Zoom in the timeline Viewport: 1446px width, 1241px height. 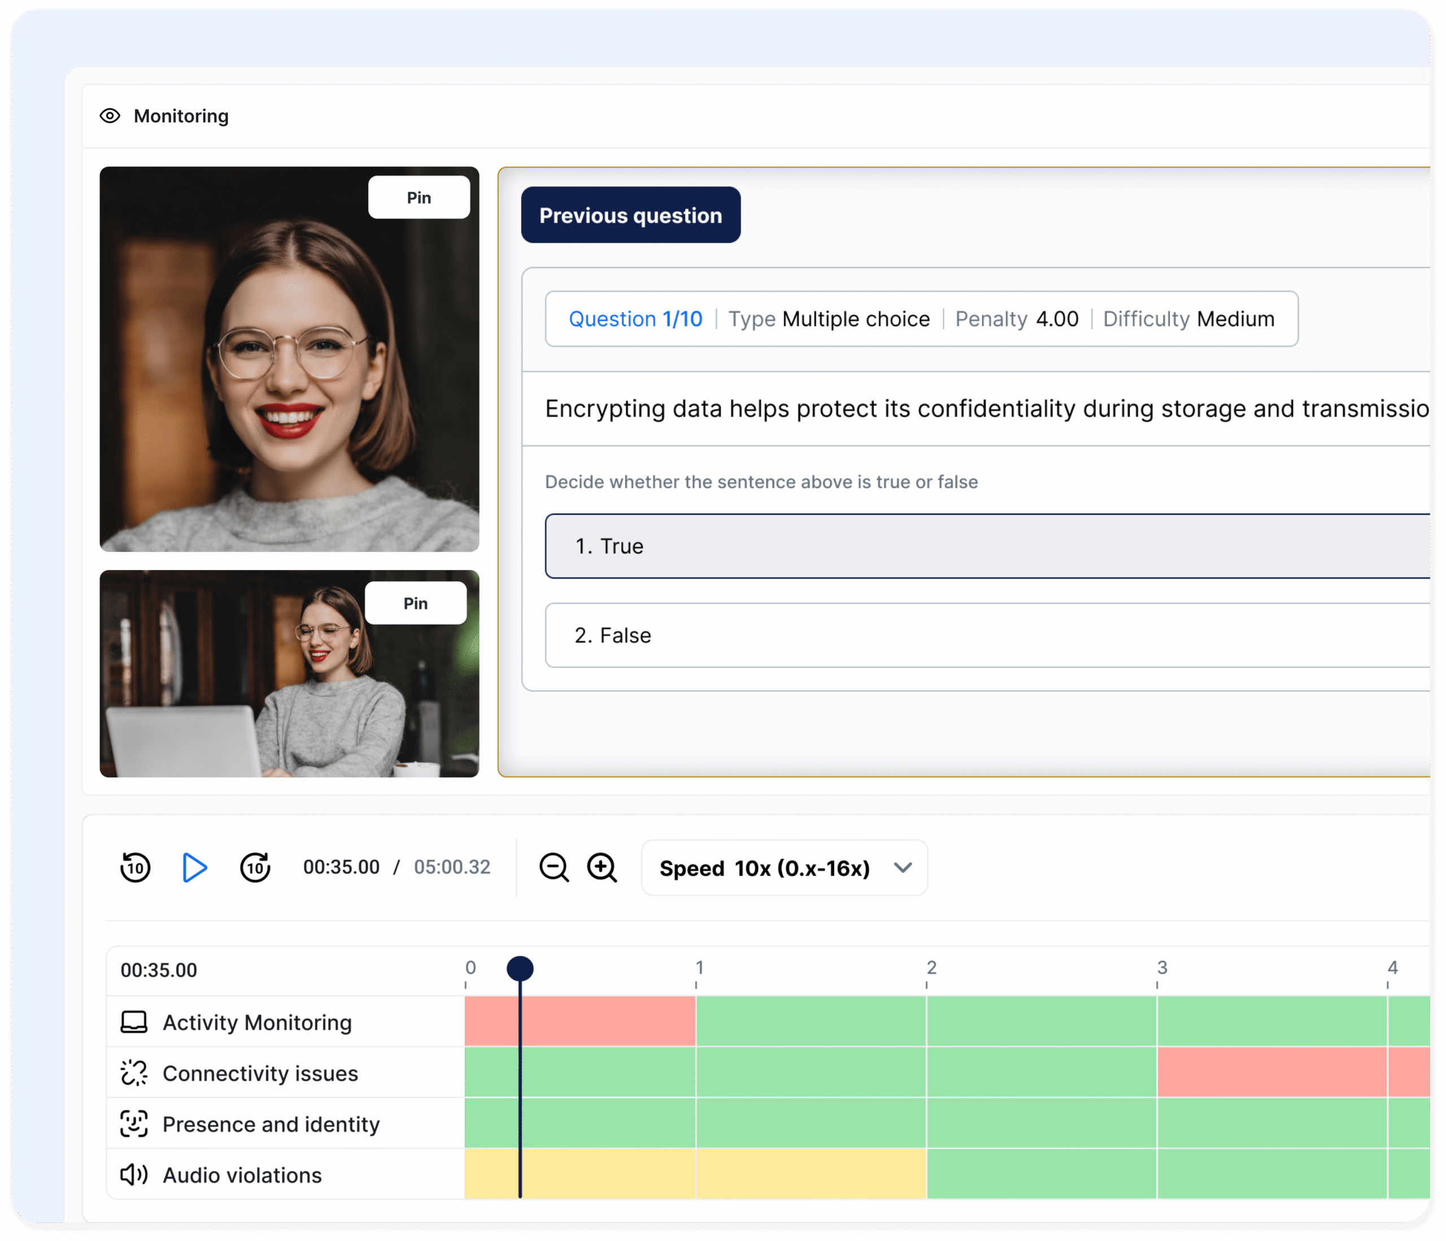[602, 868]
